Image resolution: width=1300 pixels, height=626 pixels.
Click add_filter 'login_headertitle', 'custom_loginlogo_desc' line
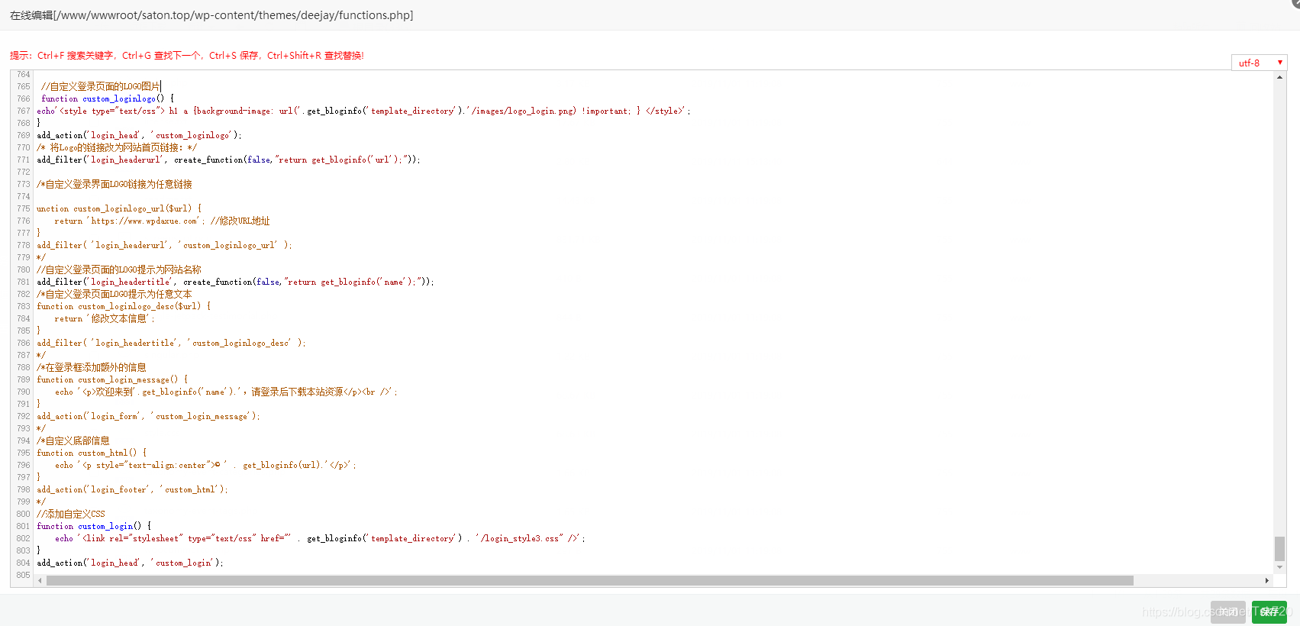171,343
